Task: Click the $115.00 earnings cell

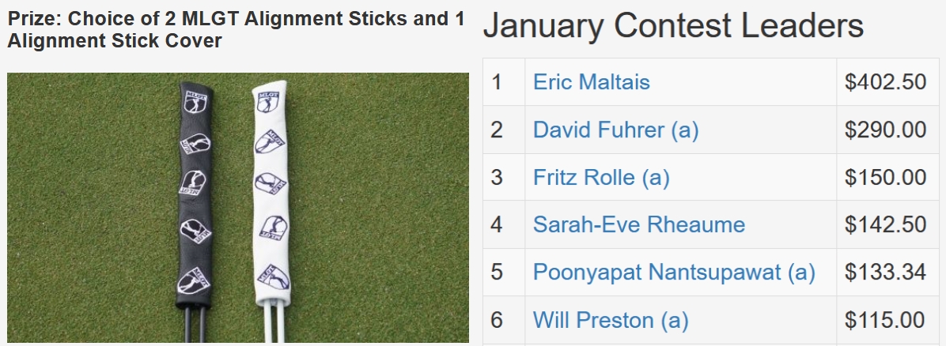Action: point(885,320)
